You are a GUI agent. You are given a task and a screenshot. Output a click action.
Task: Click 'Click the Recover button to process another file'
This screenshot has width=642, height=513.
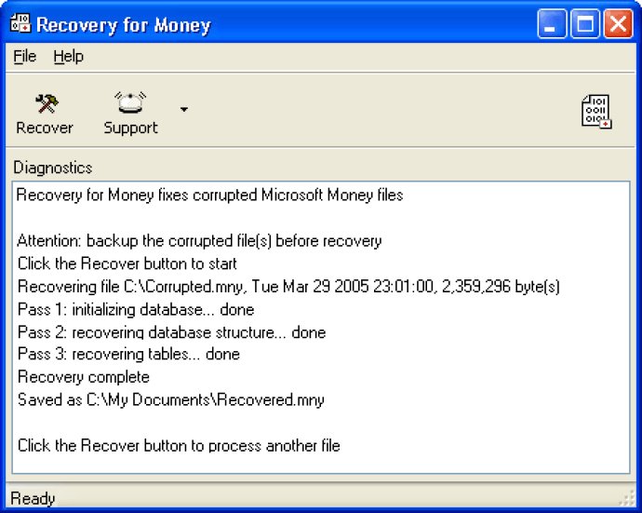click(x=179, y=445)
